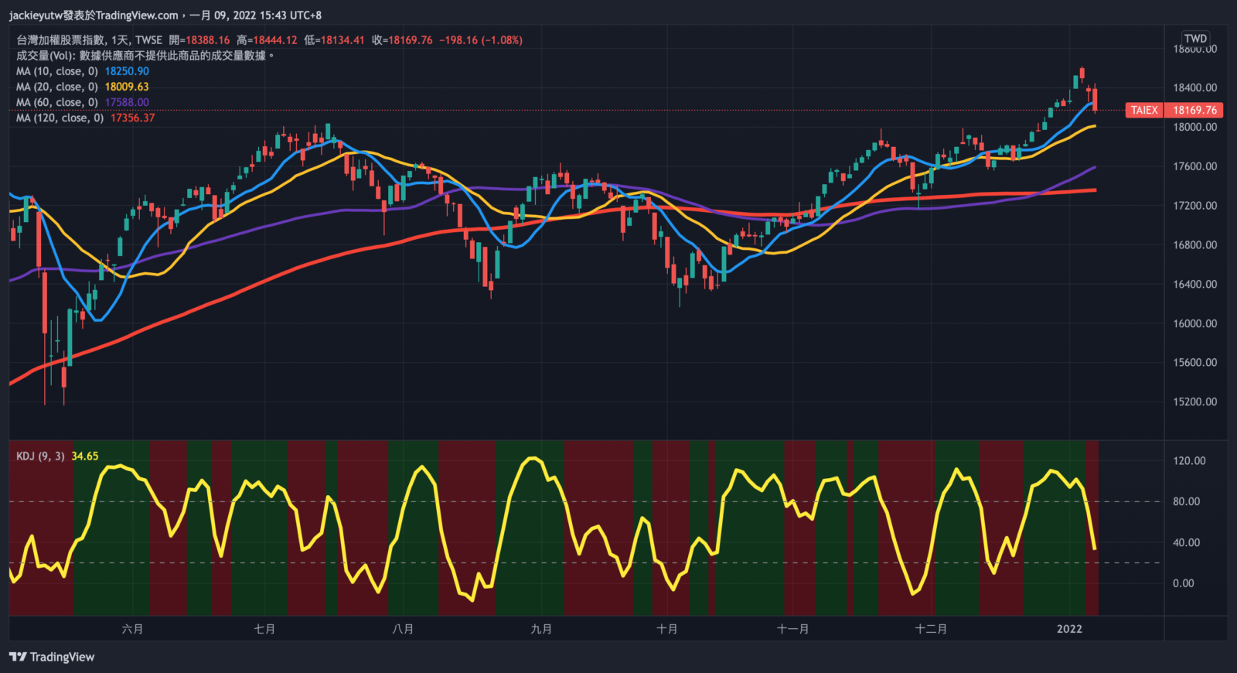Click the red TAIEX symbol tag
Screen dimensions: 1237x673
click(1144, 110)
